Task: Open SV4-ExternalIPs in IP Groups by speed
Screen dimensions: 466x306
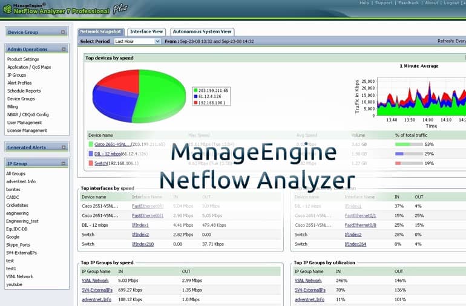Action: [97, 290]
